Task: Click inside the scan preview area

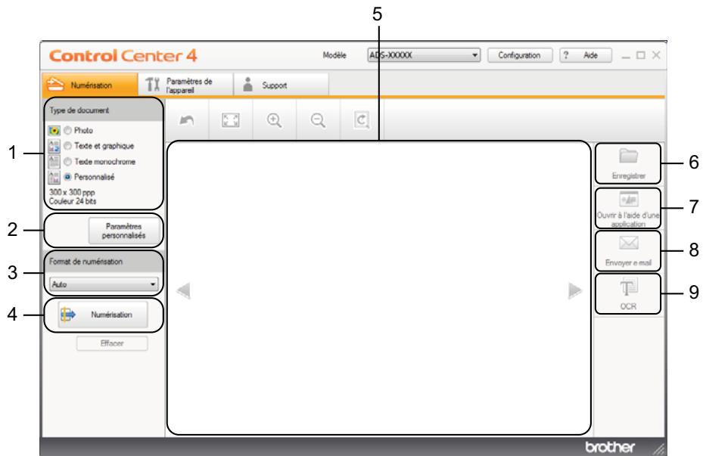Action: coord(379,287)
